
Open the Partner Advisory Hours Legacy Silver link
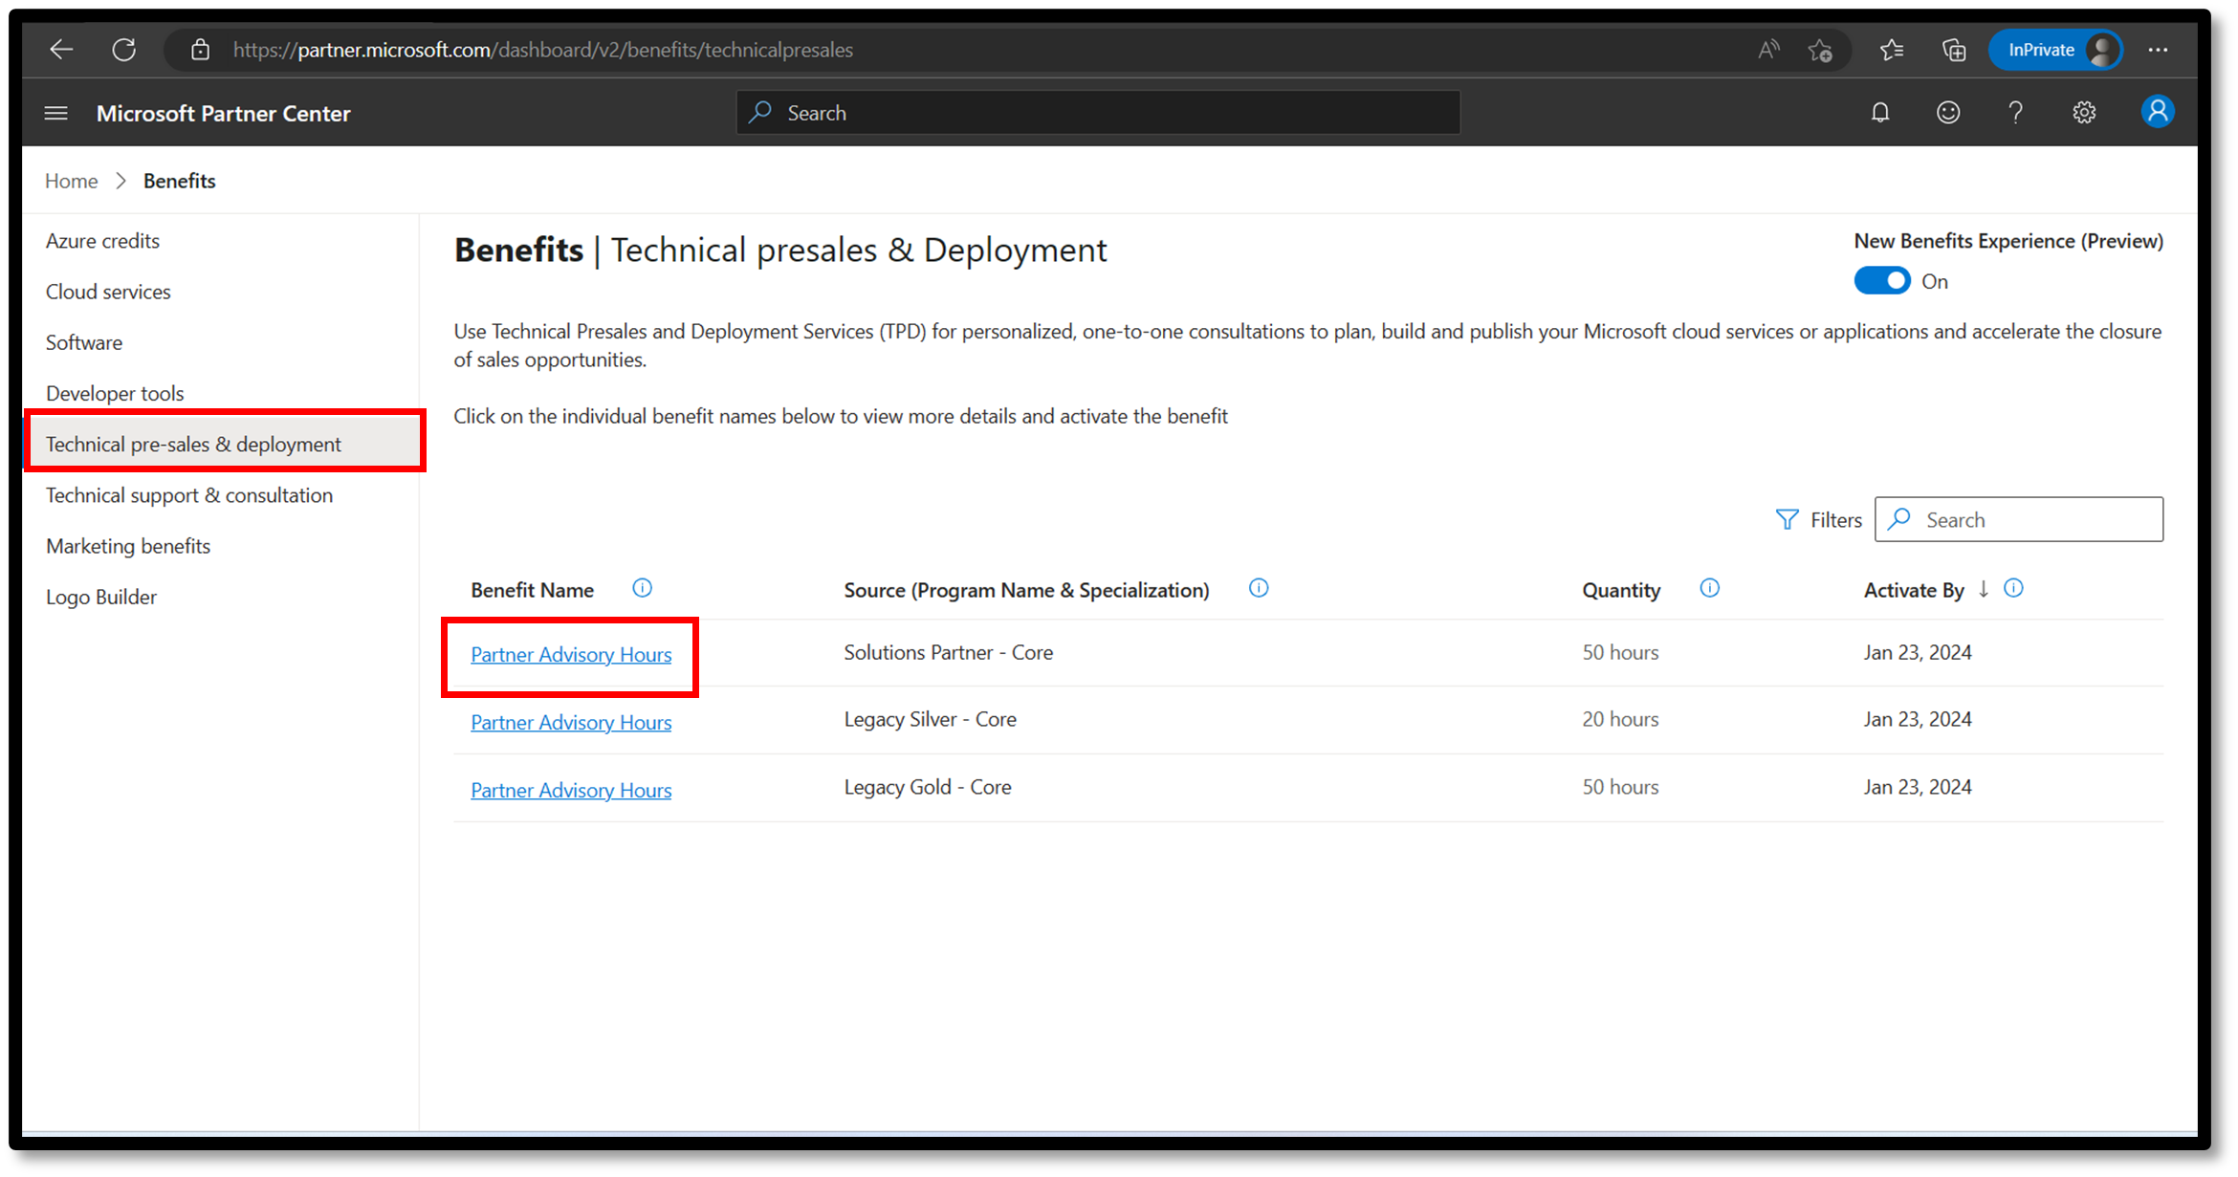[570, 723]
